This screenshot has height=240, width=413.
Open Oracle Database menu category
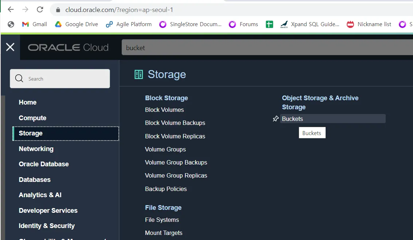click(44, 164)
